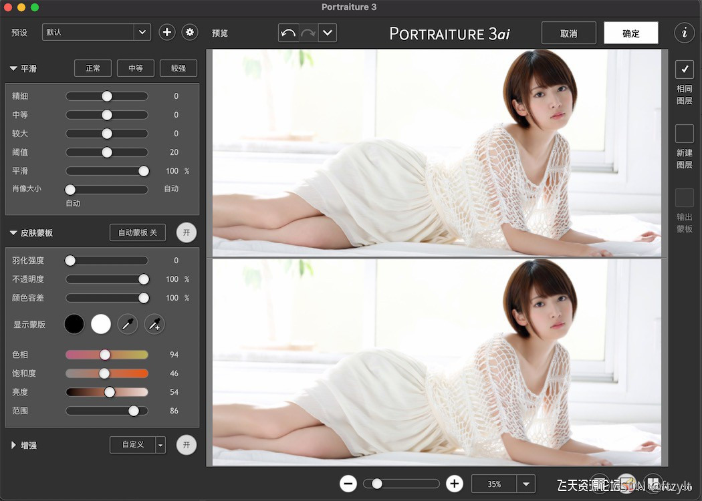
Task: Click the 确定 OK button
Action: [631, 33]
